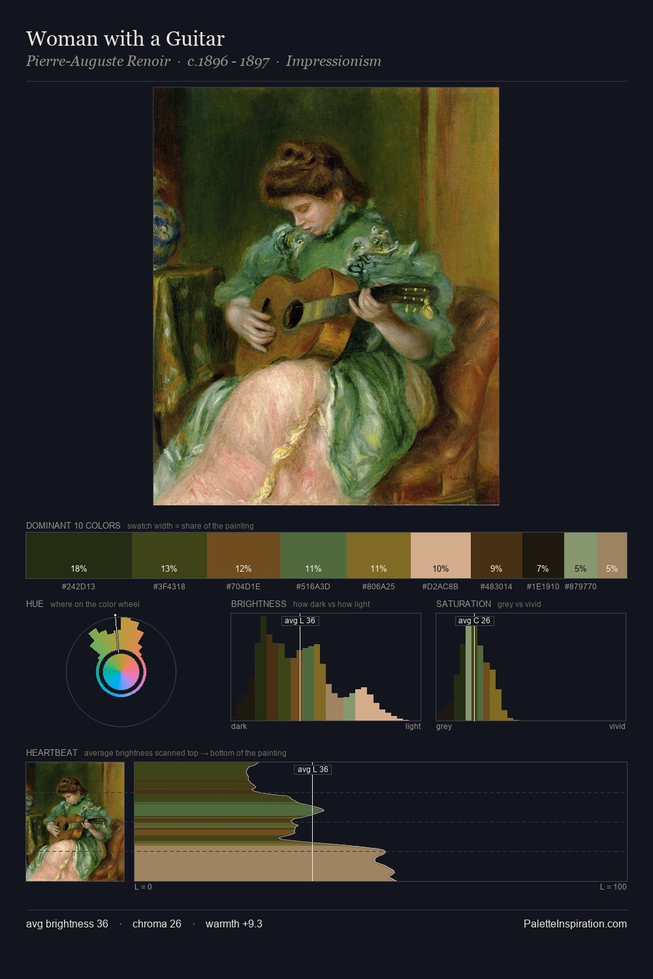The width and height of the screenshot is (653, 979).
Task: Click the avg brightness 36 footer stat
Action: click(x=67, y=924)
